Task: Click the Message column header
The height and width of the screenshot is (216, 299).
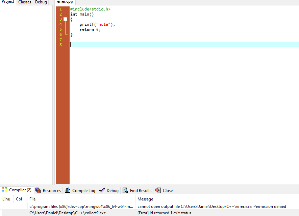Action: tap(145, 199)
